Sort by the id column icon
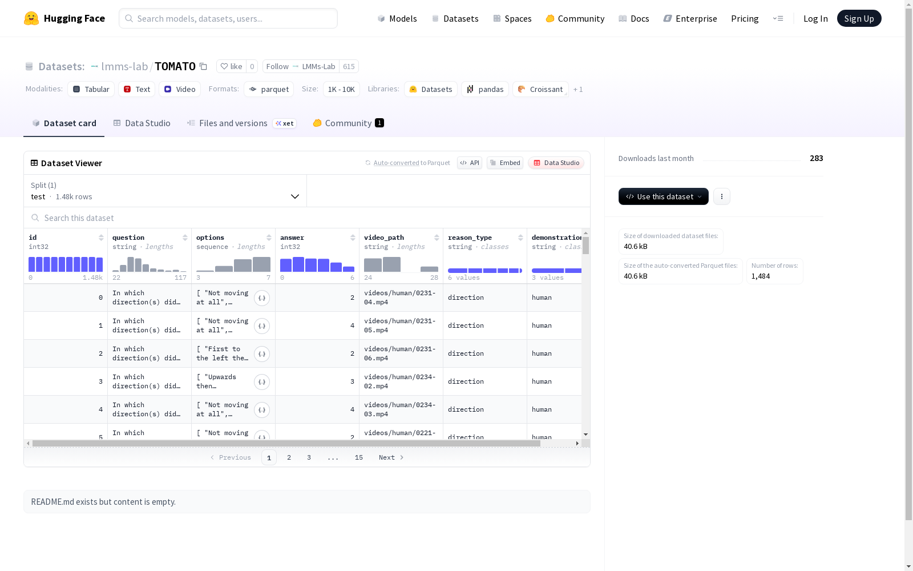 pyautogui.click(x=101, y=238)
